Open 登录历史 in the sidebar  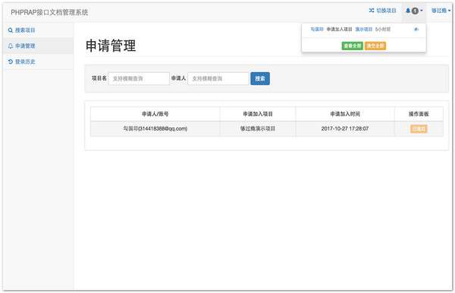[x=38, y=61]
